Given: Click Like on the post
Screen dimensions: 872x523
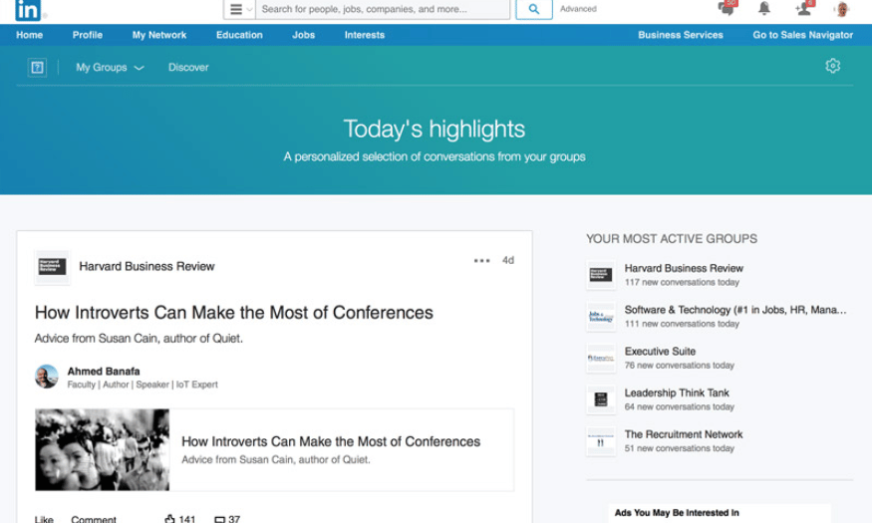Looking at the screenshot, I should click(44, 519).
